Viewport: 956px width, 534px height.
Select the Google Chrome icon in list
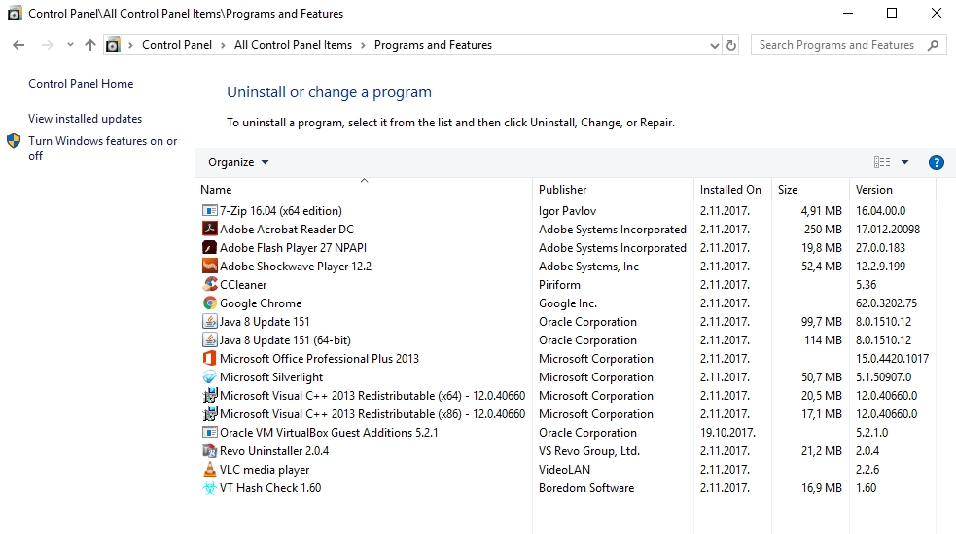tap(209, 303)
